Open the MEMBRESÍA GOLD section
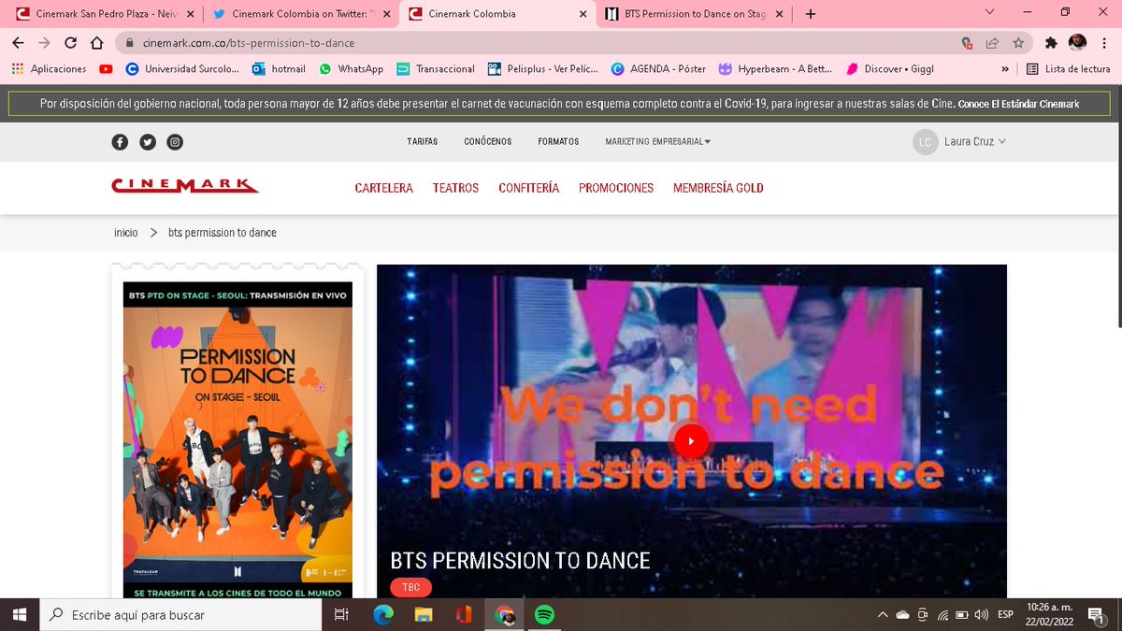The width and height of the screenshot is (1122, 631). tap(718, 188)
